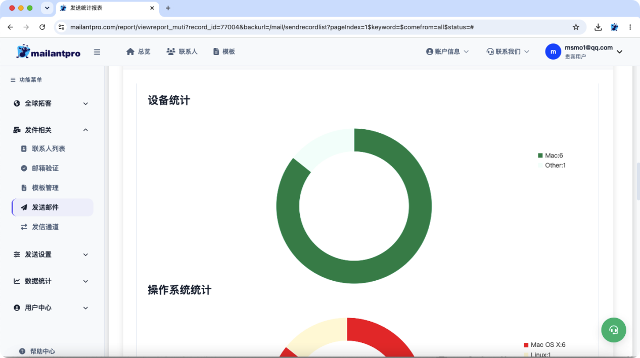640x358 pixels.
Task: Open a new browser tab
Action: click(x=168, y=8)
